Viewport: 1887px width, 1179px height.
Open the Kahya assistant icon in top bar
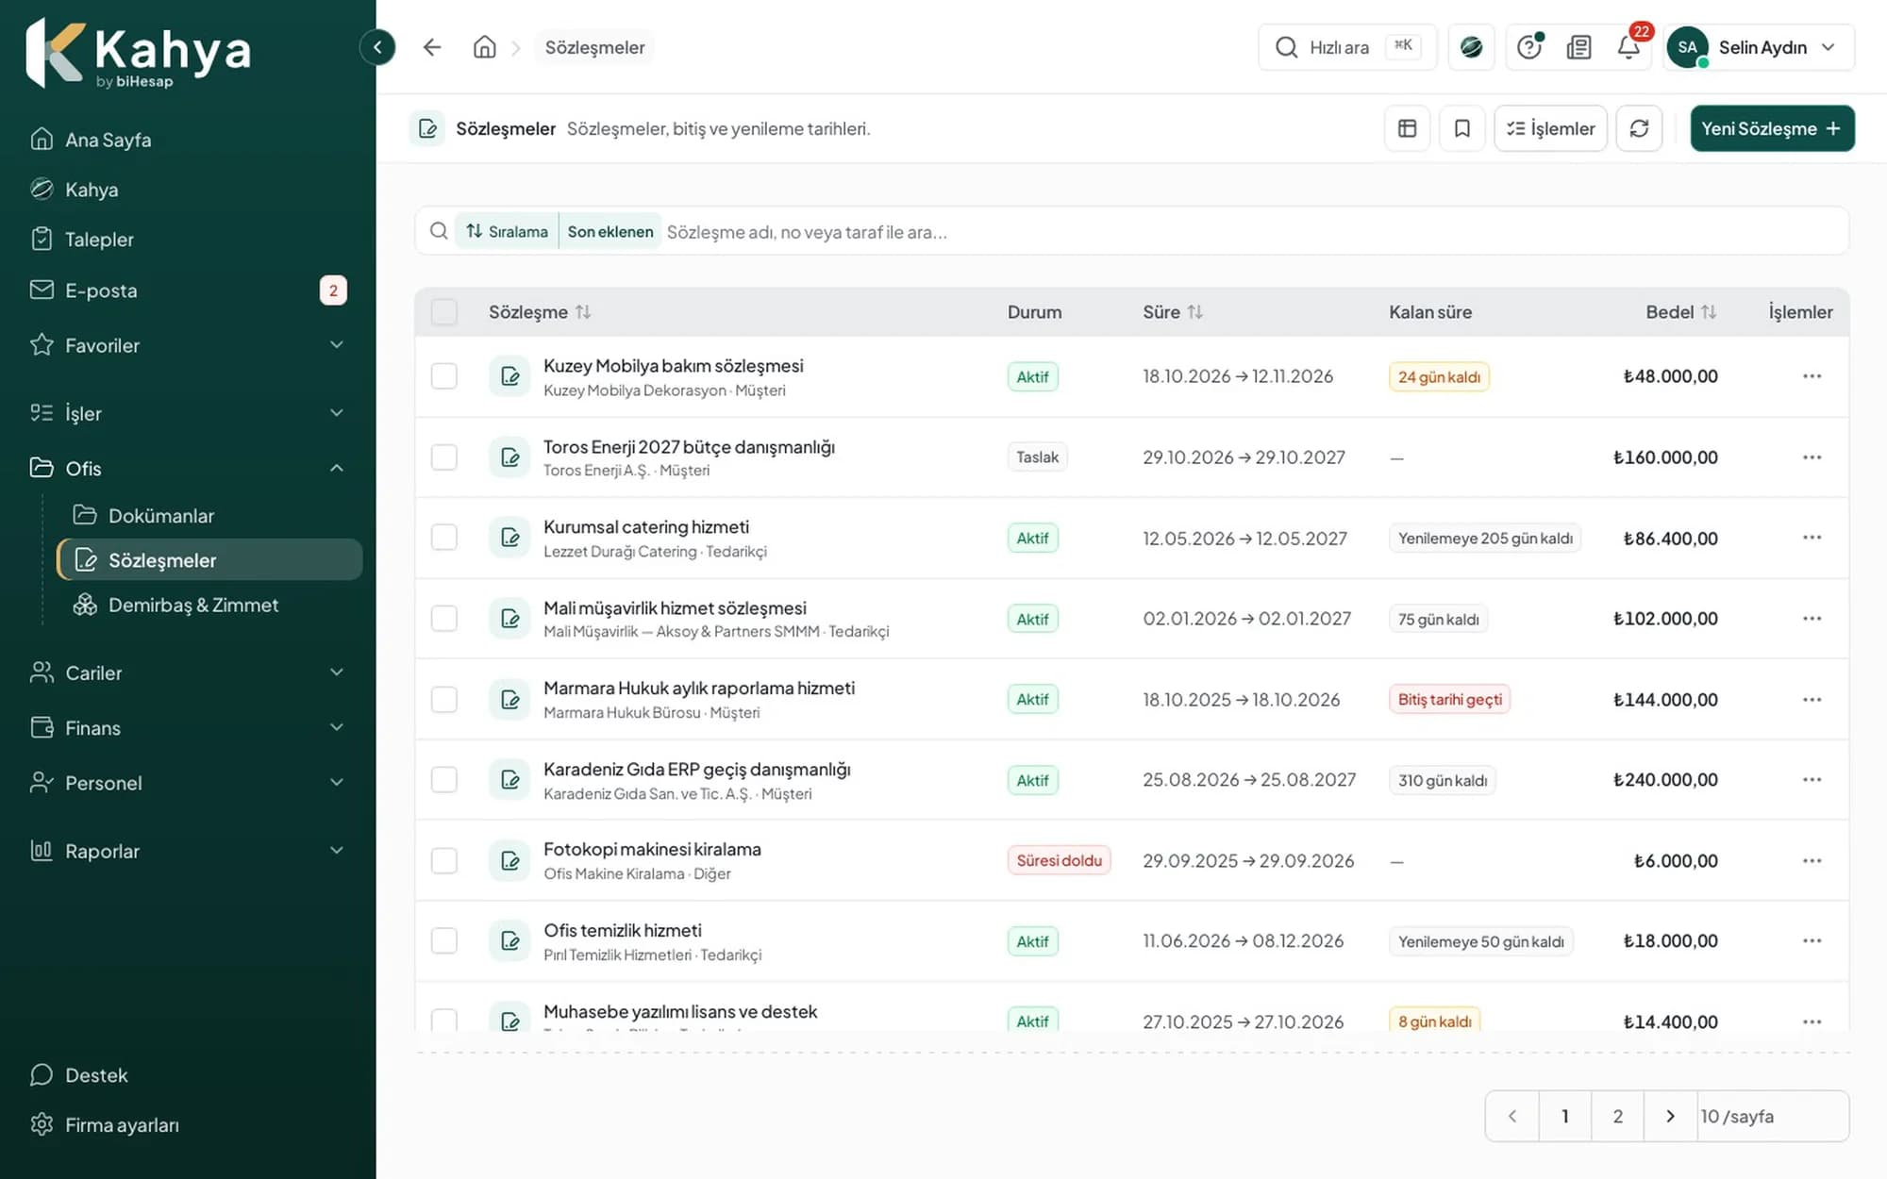1471,47
